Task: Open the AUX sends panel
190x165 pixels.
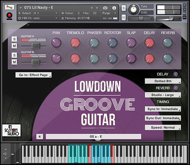Action: pyautogui.click(x=185, y=13)
